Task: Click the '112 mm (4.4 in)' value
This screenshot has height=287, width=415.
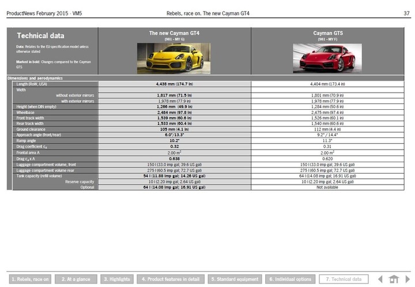Action: pyautogui.click(x=327, y=129)
